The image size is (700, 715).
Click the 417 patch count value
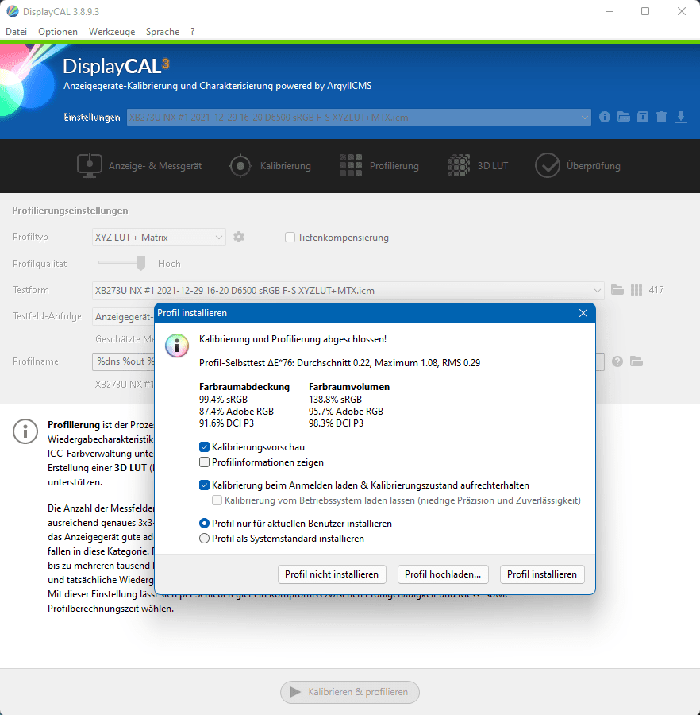[x=656, y=290]
